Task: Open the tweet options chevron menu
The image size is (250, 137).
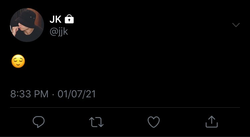Action: pyautogui.click(x=236, y=25)
